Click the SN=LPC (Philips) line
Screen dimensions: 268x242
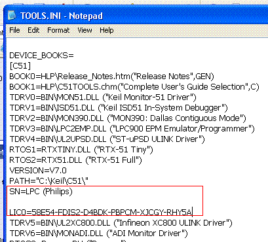click(x=41, y=192)
